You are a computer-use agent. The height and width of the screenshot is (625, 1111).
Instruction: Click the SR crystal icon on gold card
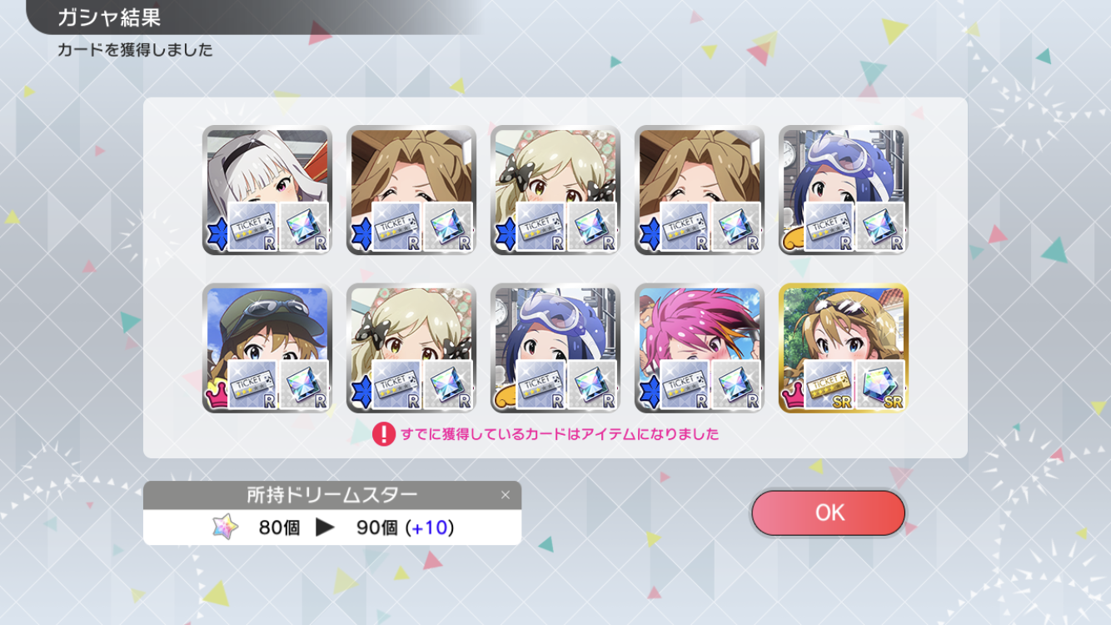881,385
